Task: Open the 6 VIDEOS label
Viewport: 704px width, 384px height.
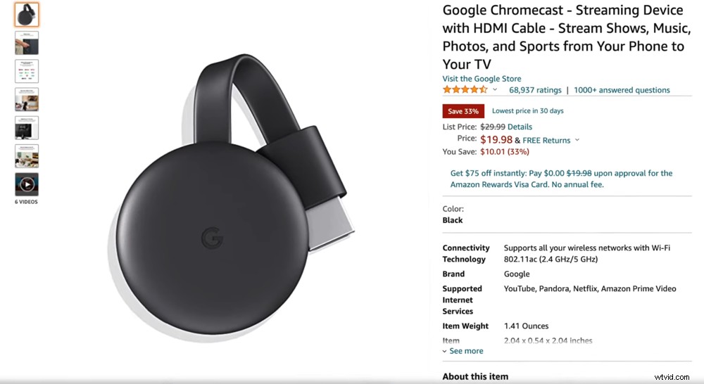Action: click(26, 202)
